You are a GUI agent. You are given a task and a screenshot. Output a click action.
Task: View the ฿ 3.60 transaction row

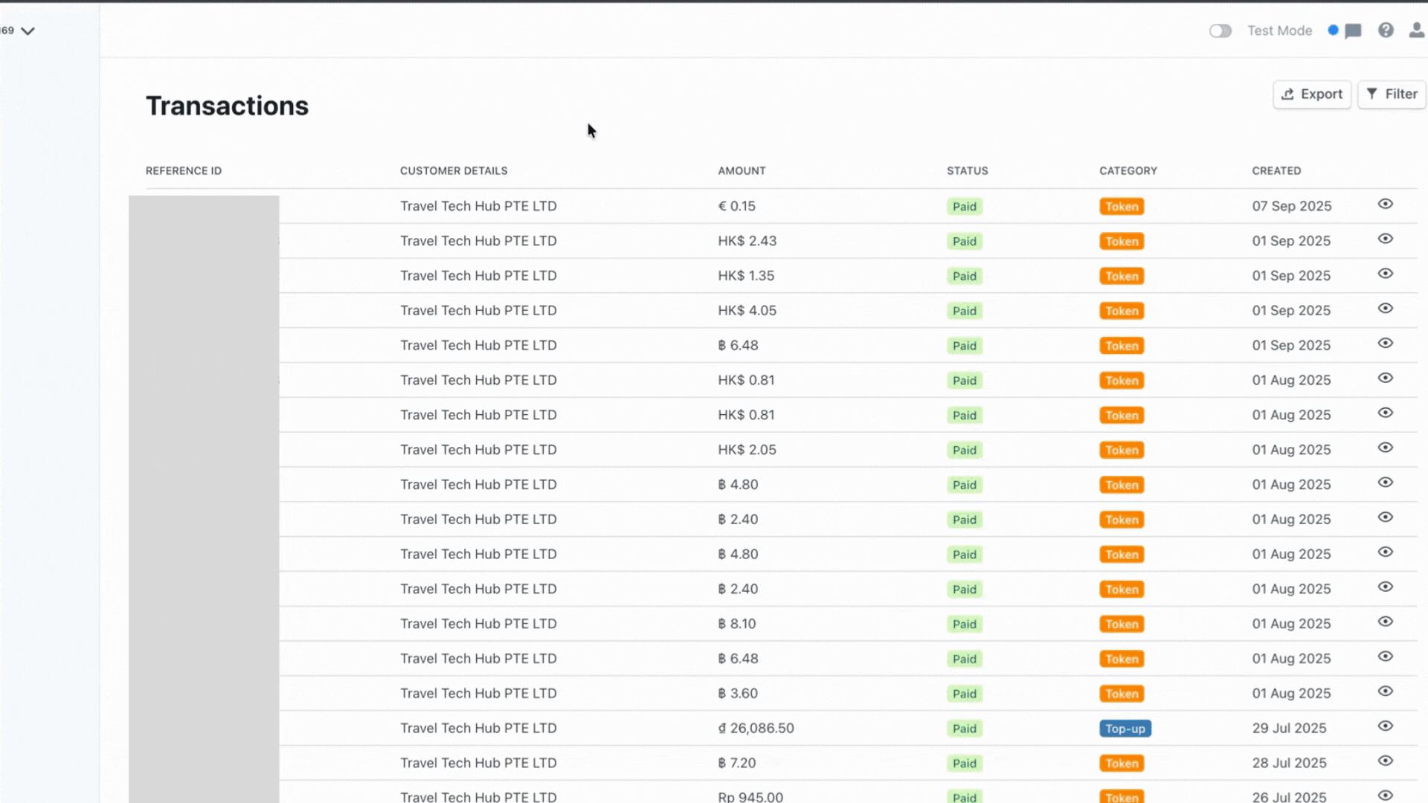(1384, 691)
